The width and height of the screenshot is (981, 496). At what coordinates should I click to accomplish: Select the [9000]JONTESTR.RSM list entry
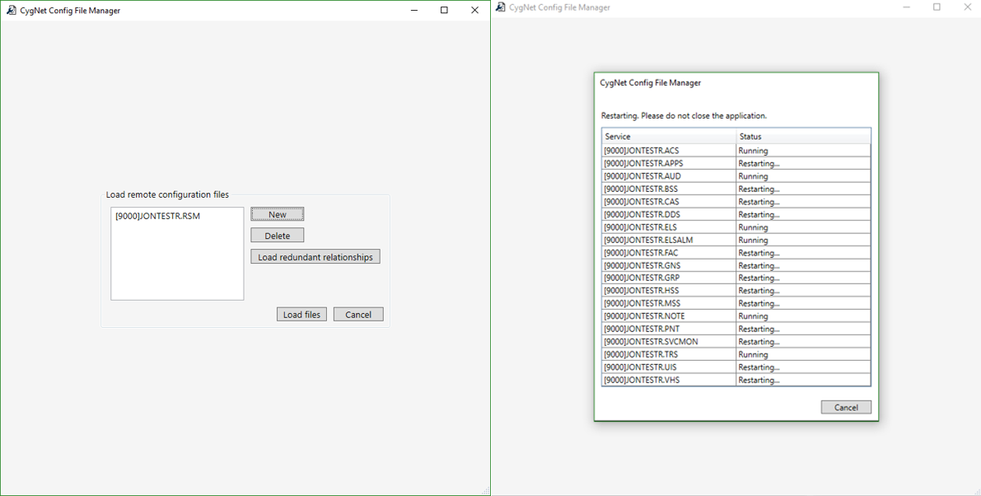pyautogui.click(x=158, y=217)
